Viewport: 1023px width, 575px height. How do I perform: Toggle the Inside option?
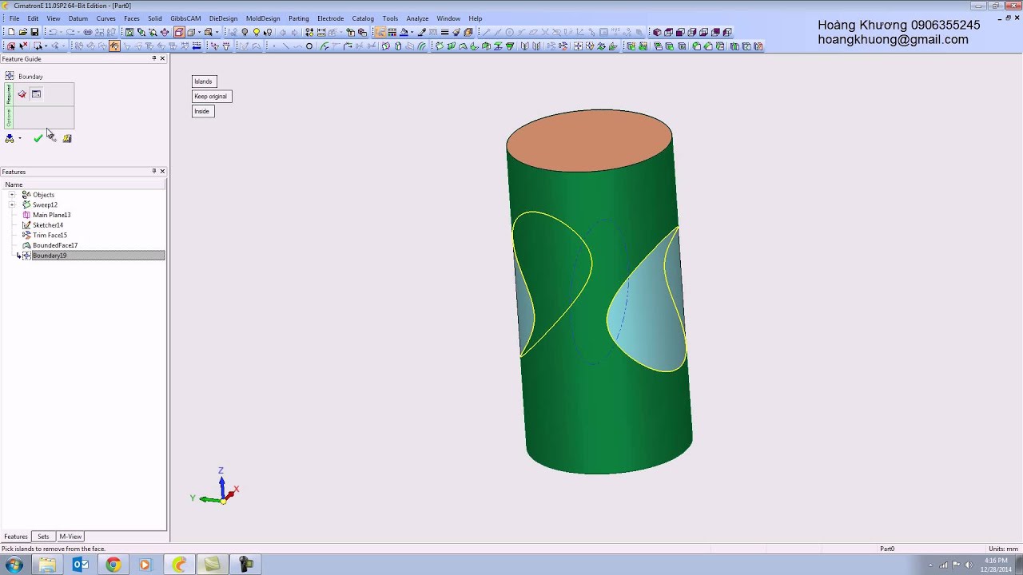202,111
